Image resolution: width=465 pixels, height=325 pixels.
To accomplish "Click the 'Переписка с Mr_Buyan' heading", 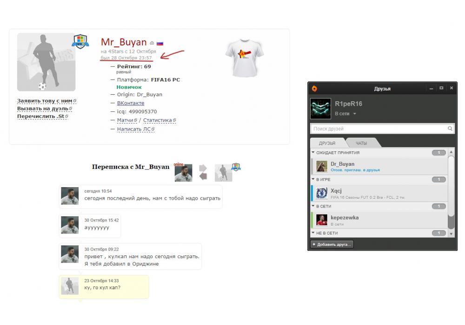I will point(131,167).
